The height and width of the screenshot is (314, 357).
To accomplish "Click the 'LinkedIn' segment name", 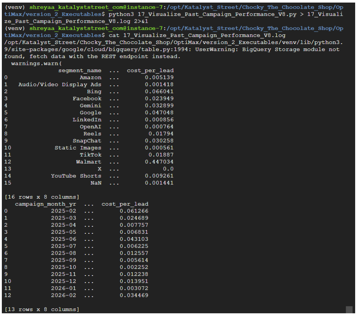I will point(87,120).
